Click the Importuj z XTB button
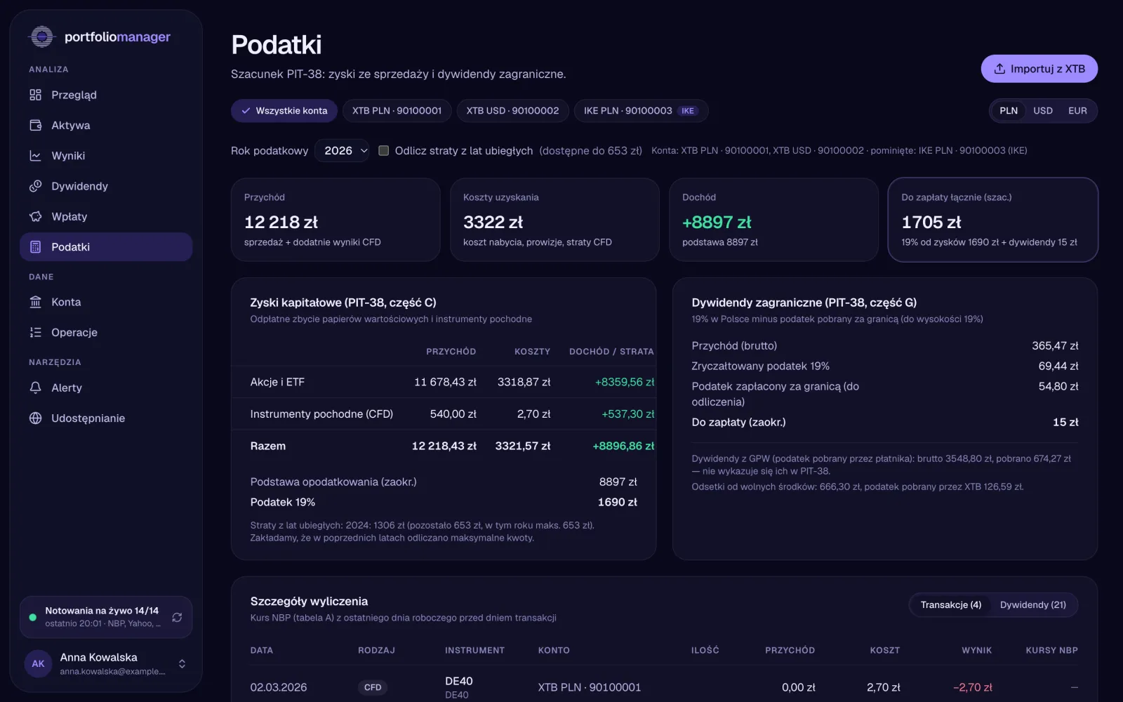Screen dimensions: 1123x702 tap(1039, 69)
